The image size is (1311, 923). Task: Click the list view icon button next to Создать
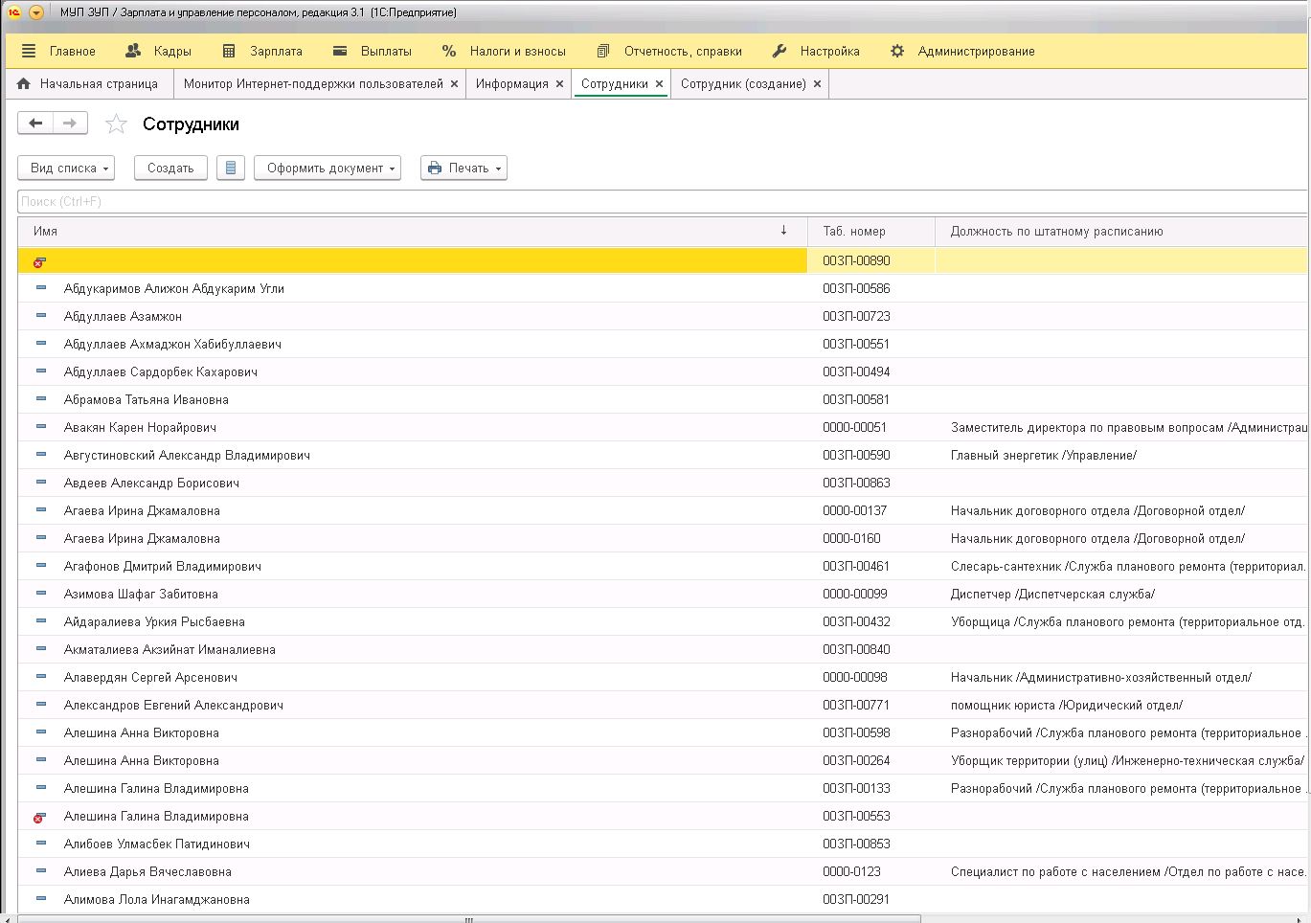click(x=230, y=168)
